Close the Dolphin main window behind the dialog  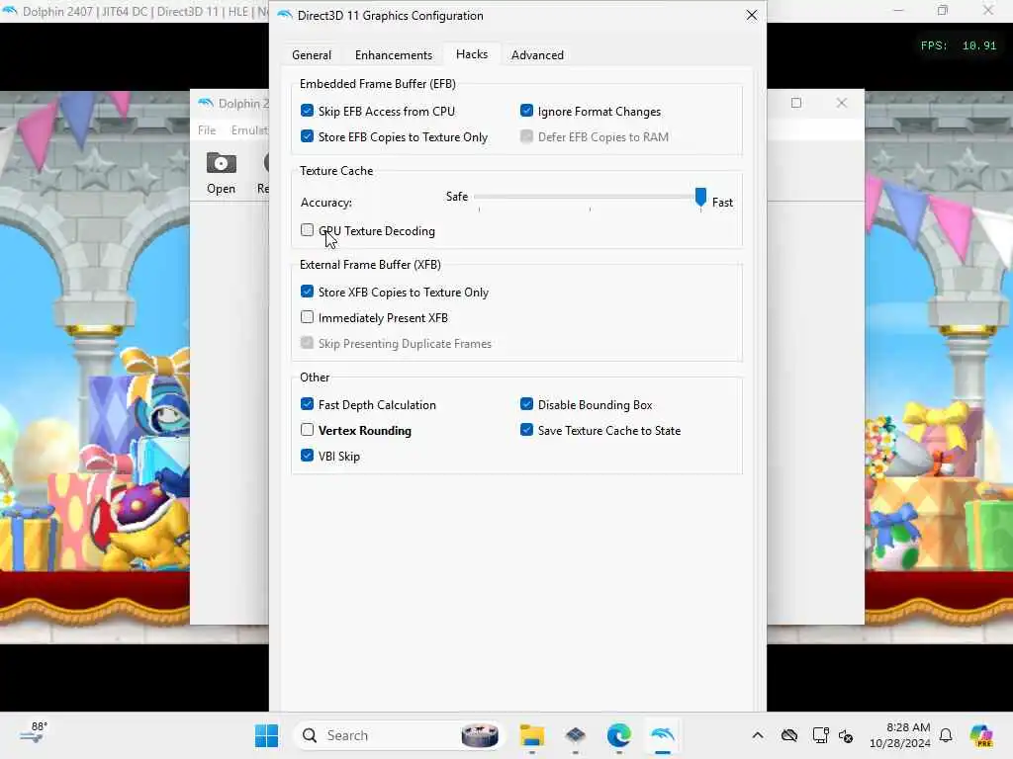click(x=841, y=103)
